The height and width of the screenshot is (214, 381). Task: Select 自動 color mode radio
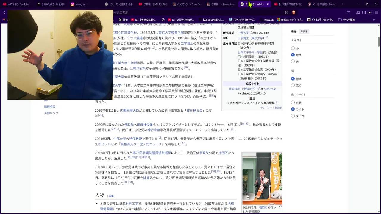293,103
